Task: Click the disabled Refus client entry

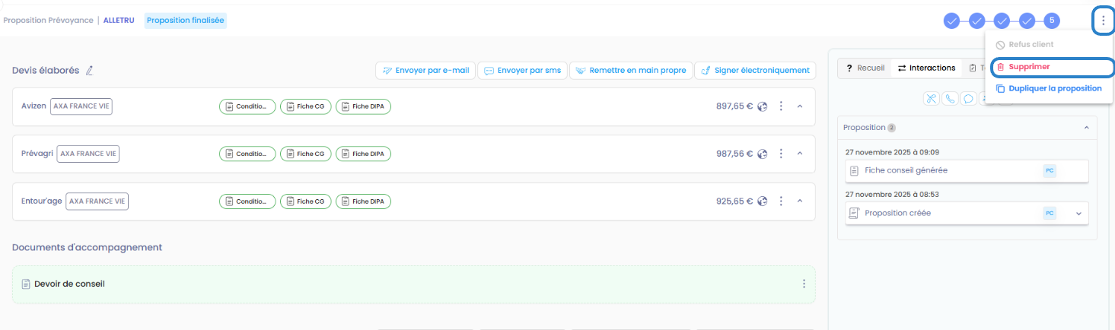Action: click(1025, 45)
